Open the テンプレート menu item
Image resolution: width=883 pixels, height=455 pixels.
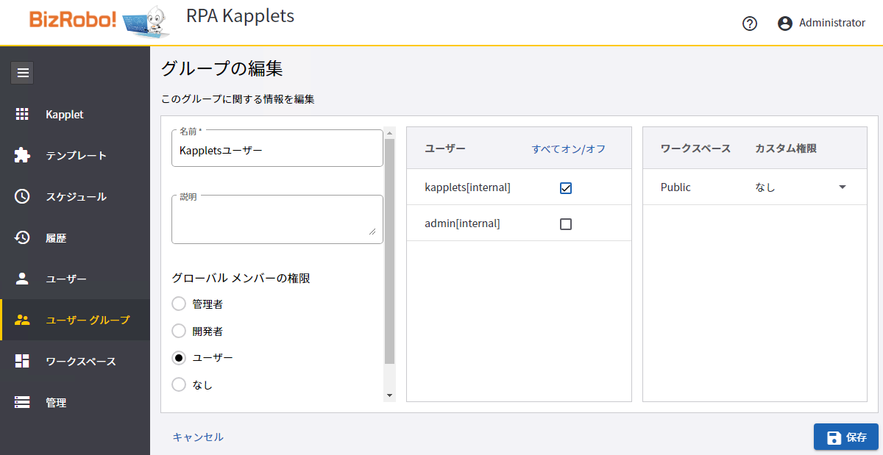[75, 156]
